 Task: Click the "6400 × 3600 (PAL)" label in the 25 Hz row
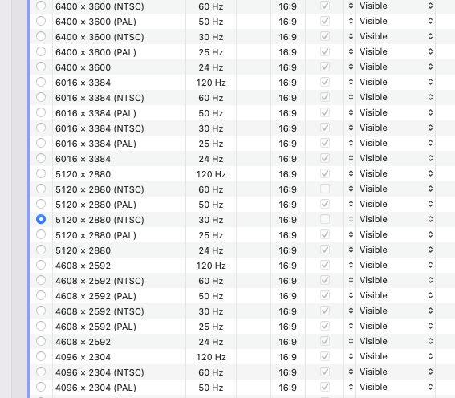95,52
